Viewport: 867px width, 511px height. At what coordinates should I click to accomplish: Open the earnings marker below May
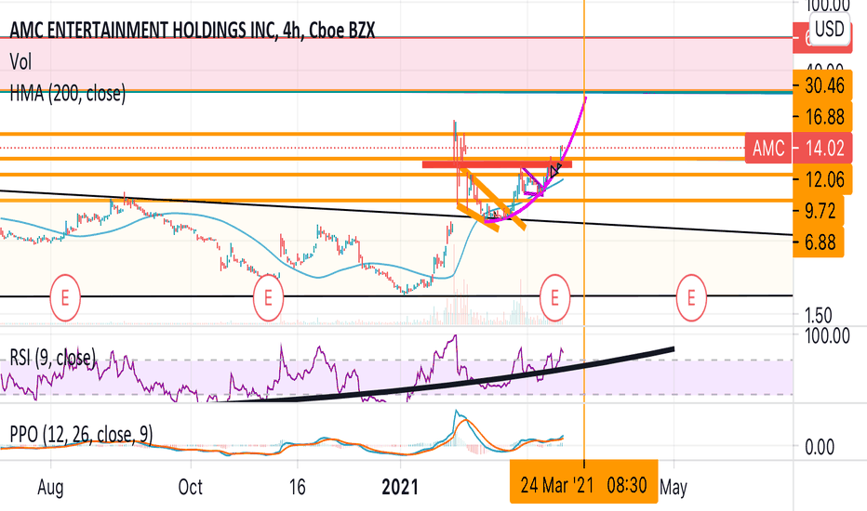click(x=691, y=298)
